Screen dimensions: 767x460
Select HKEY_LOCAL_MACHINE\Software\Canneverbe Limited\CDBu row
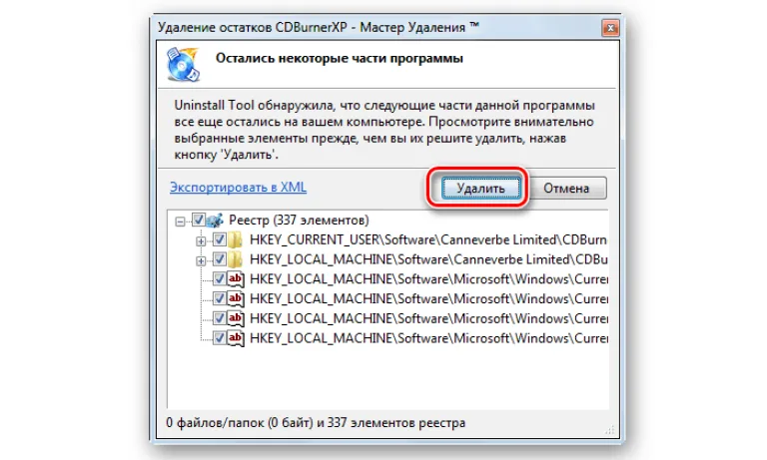428,259
